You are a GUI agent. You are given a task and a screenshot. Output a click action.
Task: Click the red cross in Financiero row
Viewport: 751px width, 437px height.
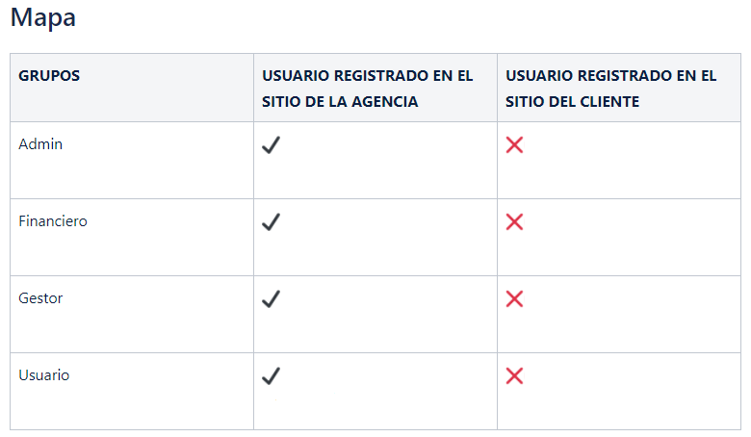tap(514, 222)
